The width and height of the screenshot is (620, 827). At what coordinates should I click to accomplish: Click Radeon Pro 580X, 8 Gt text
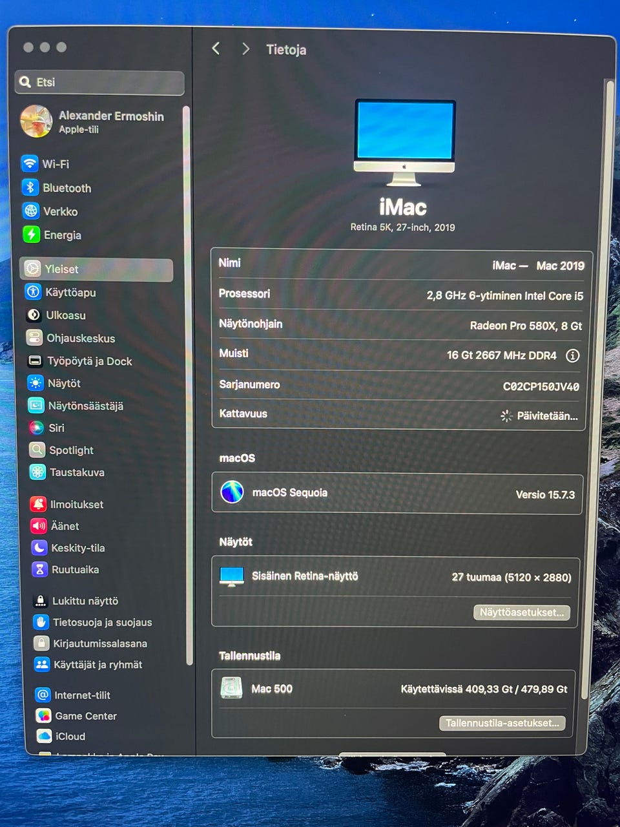point(526,326)
